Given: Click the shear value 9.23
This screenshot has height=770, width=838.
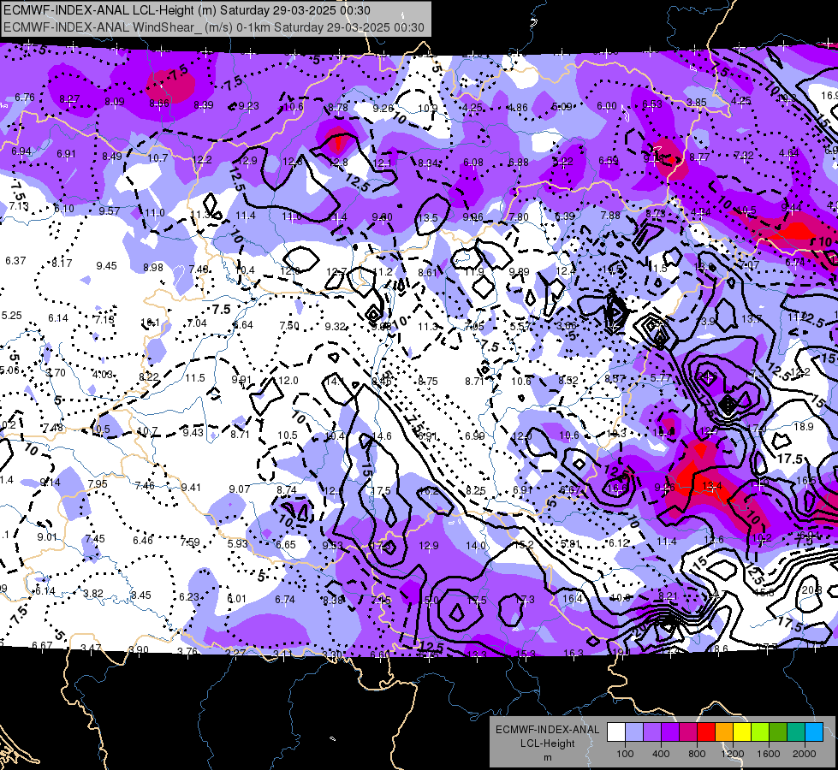Looking at the screenshot, I should coord(248,106).
